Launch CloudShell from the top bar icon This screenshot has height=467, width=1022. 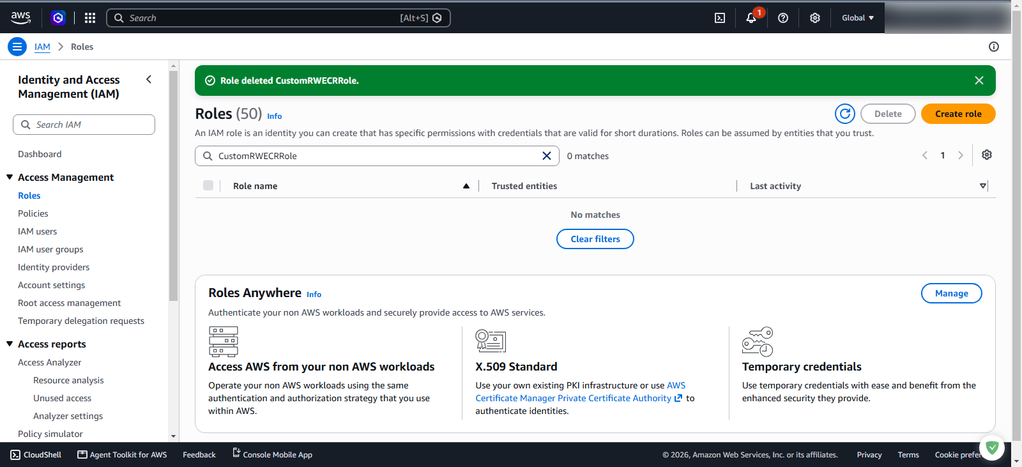coord(720,18)
